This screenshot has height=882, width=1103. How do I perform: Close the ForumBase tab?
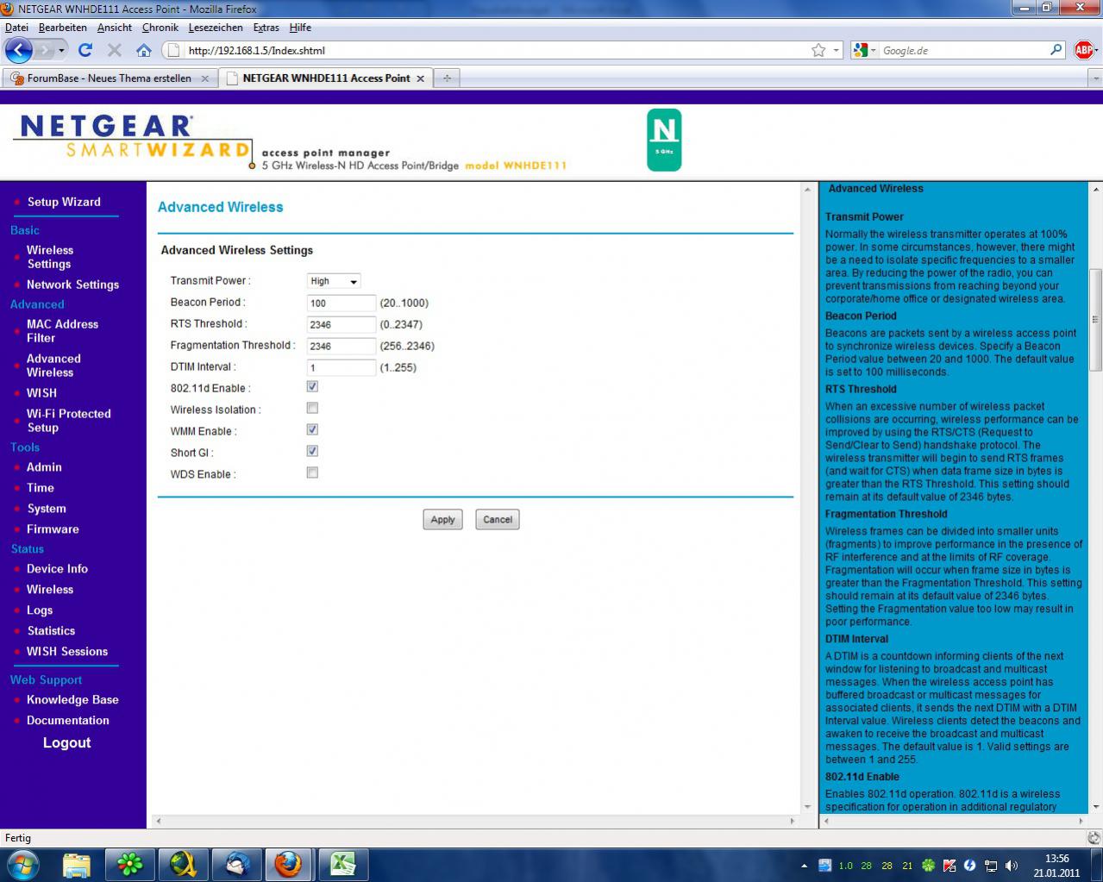(204, 78)
